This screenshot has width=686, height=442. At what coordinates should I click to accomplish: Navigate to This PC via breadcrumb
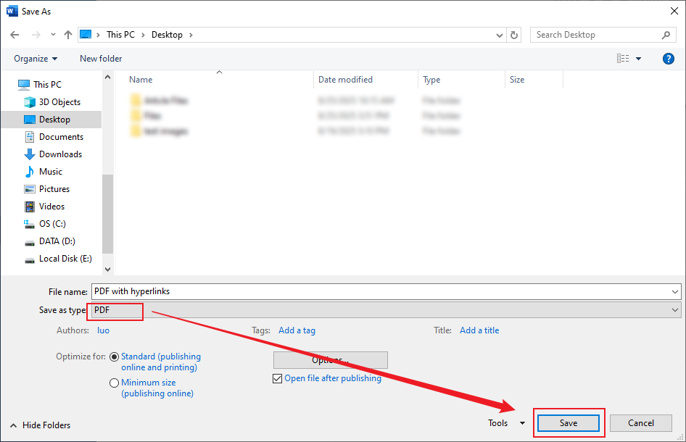[120, 34]
